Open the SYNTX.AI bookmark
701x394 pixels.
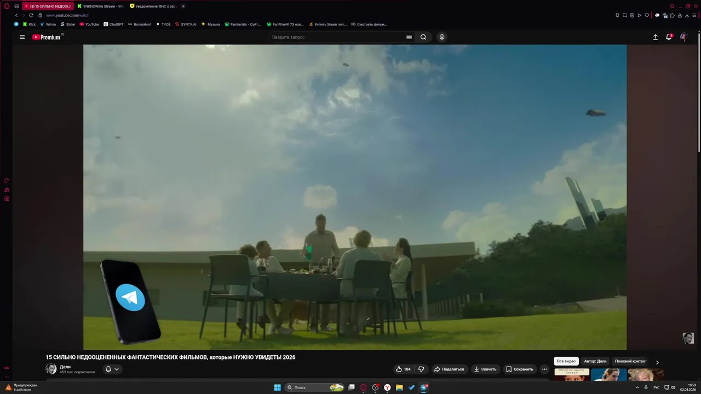(185, 24)
